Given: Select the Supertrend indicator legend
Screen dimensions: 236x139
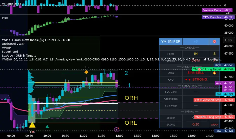Looking at the screenshot, I should pos(10,52).
